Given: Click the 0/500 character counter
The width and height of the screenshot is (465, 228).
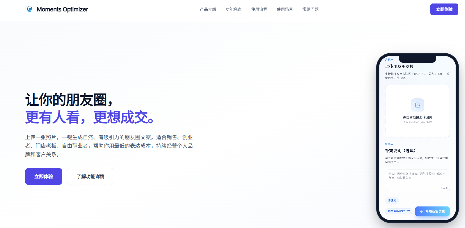Looking at the screenshot, I should [444, 188].
